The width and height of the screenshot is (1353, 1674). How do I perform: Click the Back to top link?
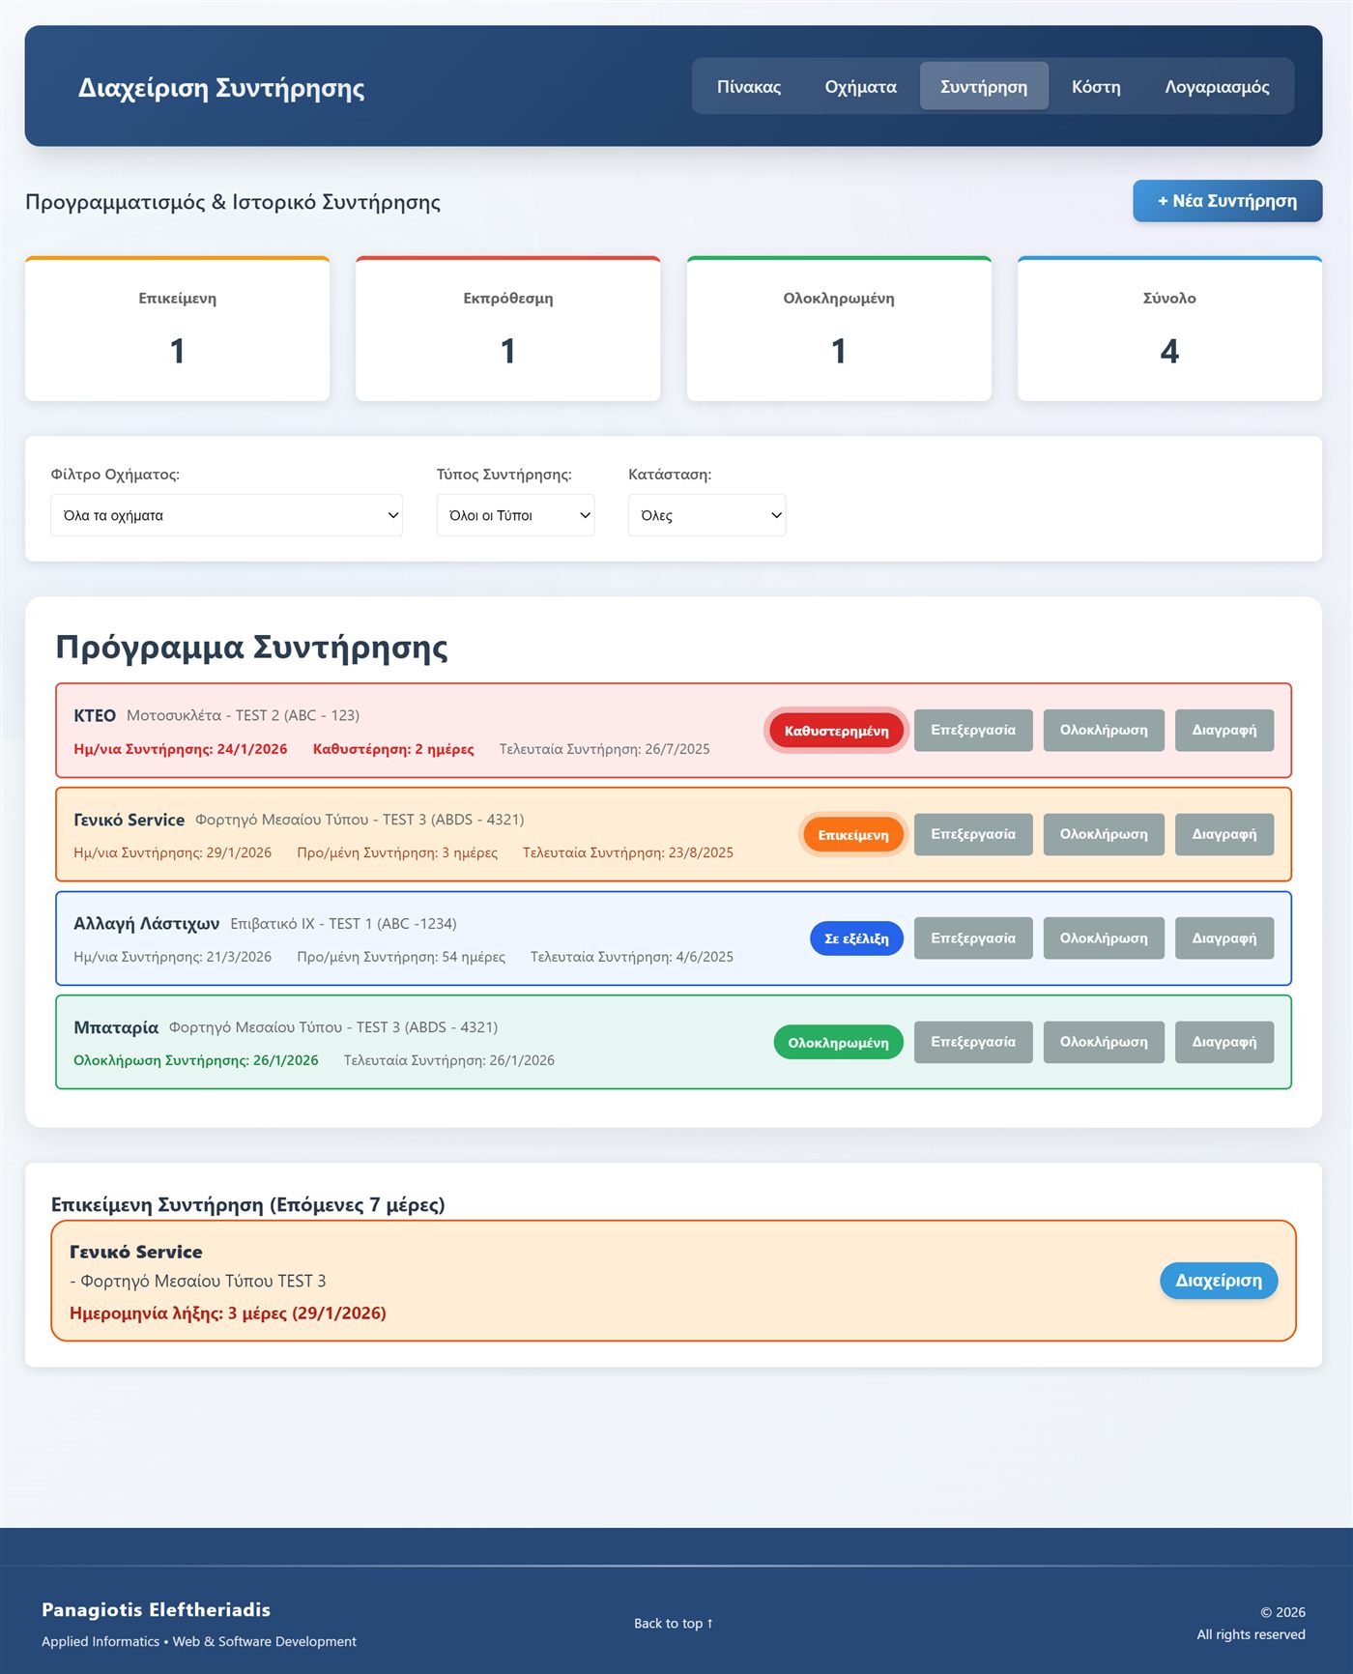tap(674, 1623)
